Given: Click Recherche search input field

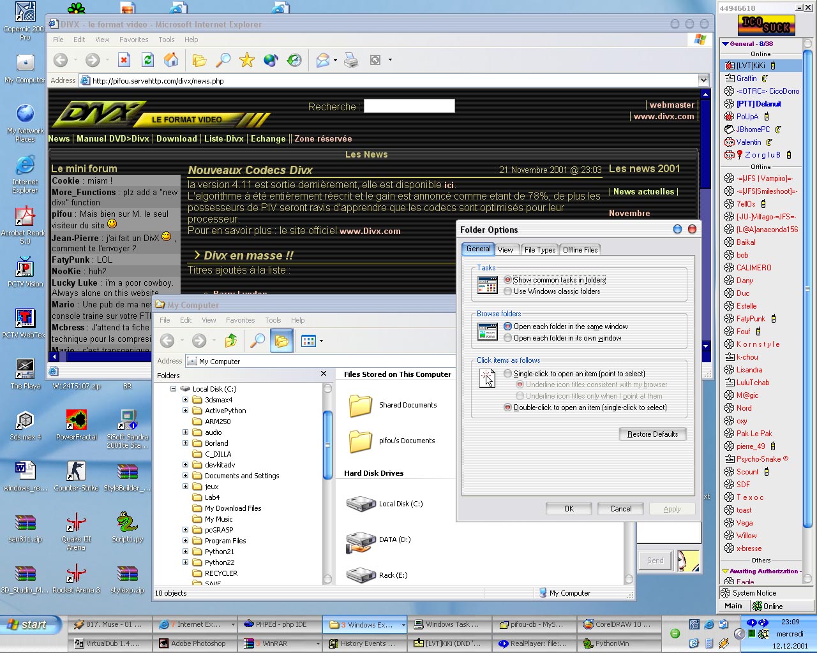Looking at the screenshot, I should [409, 106].
